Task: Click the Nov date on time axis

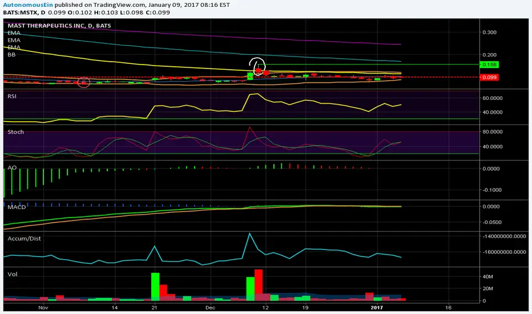Action: (x=43, y=308)
